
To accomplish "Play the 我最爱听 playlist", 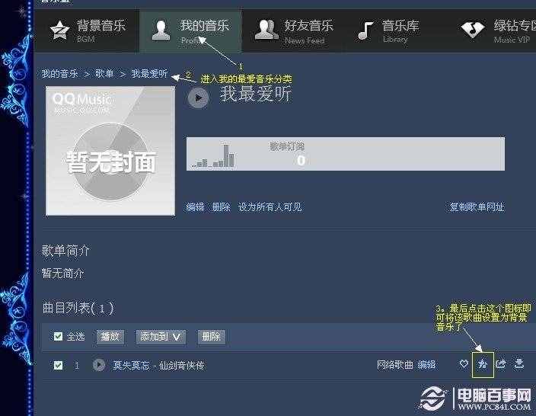I will coord(198,98).
